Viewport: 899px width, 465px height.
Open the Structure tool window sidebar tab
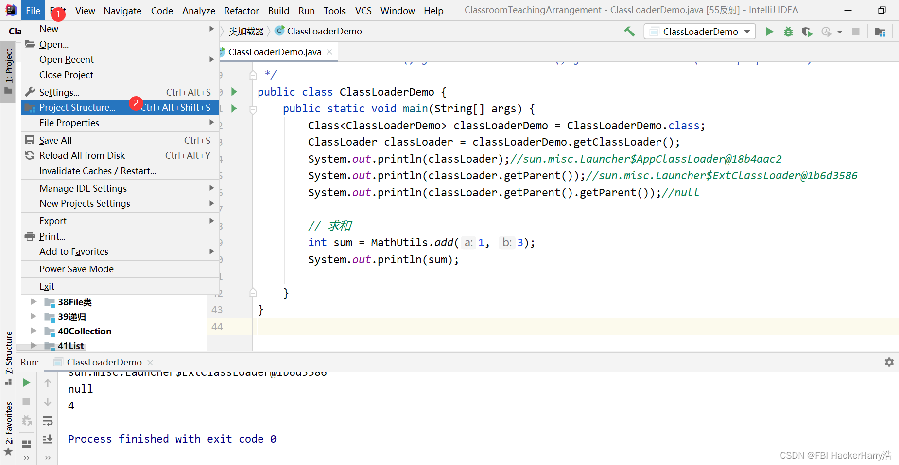coord(8,358)
